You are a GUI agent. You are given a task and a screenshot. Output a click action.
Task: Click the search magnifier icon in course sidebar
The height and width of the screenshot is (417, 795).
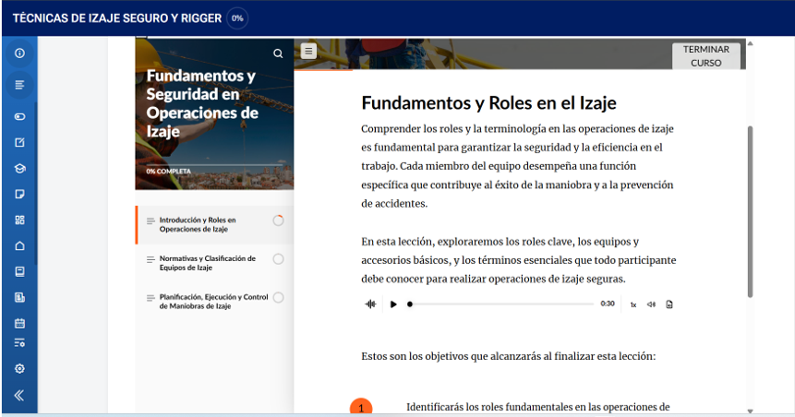pos(278,54)
